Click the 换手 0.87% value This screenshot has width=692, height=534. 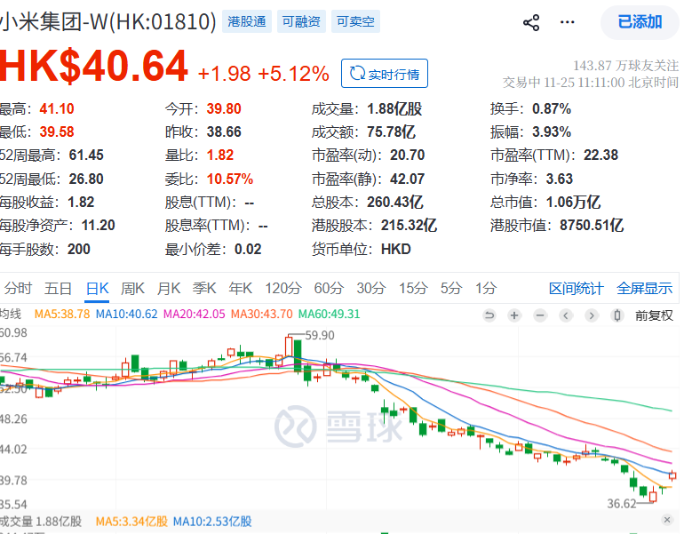(x=552, y=108)
